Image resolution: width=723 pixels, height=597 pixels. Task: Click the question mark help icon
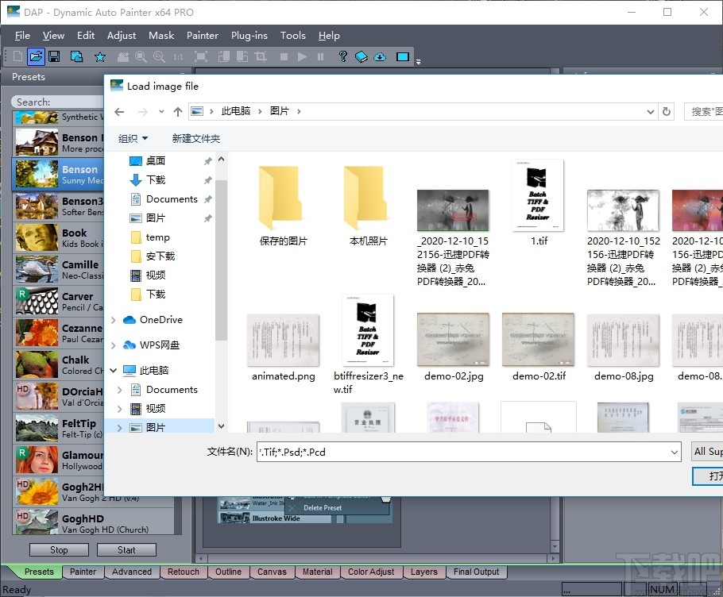(342, 56)
